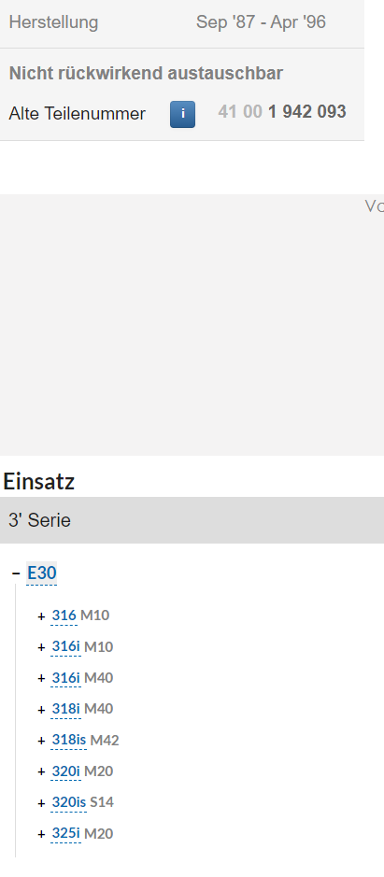The height and width of the screenshot is (877, 384).
Task: Expand the 316i M40 entry
Action: click(41, 678)
